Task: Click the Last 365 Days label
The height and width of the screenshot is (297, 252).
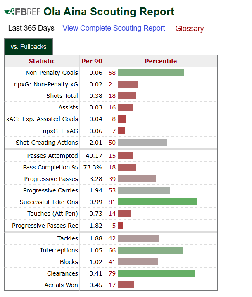Action: click(x=31, y=28)
